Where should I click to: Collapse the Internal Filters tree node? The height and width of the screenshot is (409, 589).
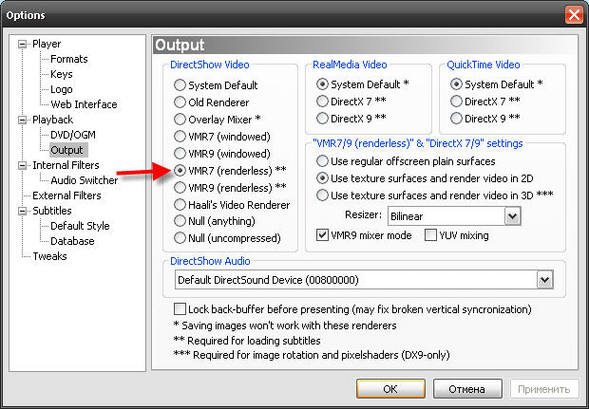(25, 165)
